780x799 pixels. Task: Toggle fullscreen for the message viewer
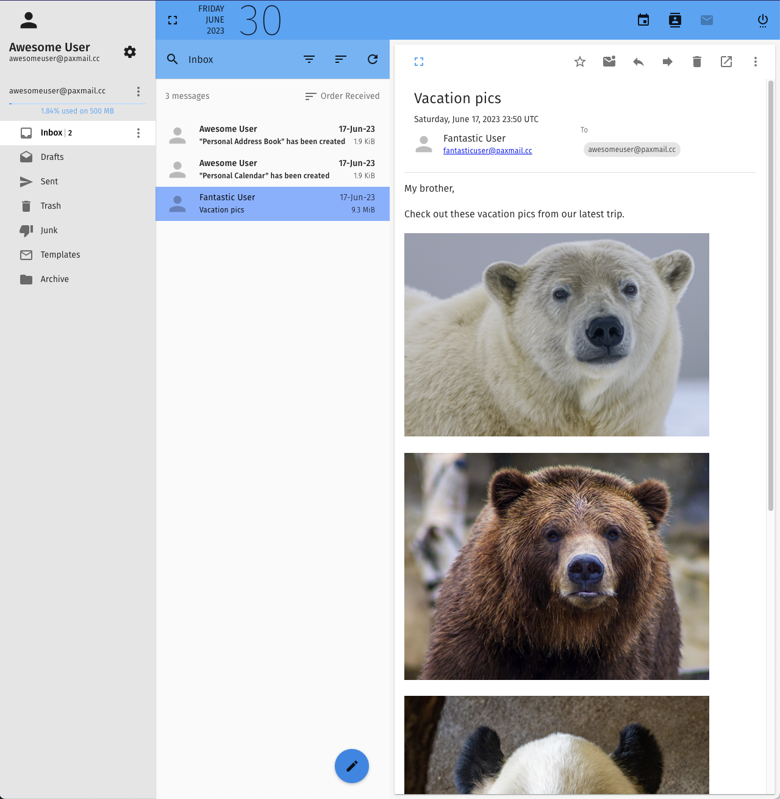(419, 62)
